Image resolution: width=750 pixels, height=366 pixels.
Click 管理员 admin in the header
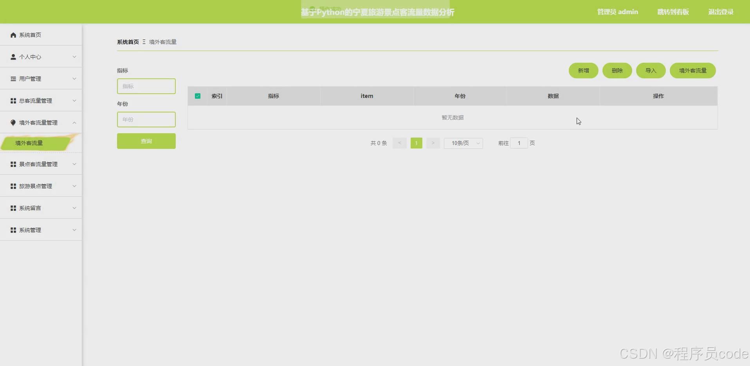(617, 12)
